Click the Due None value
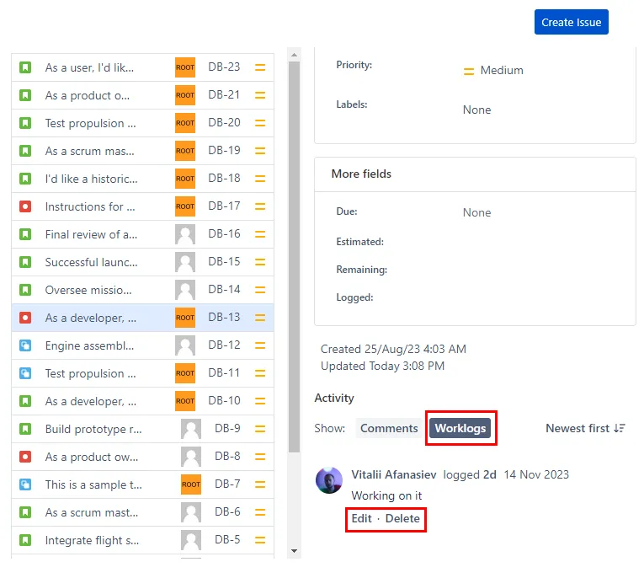This screenshot has height=578, width=644. tap(476, 212)
